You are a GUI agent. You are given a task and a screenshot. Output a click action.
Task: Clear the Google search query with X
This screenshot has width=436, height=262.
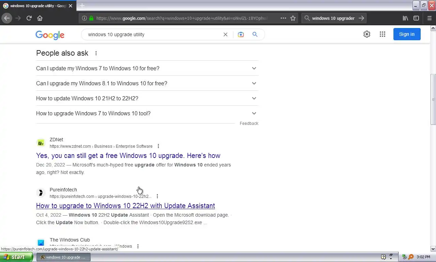(225, 34)
